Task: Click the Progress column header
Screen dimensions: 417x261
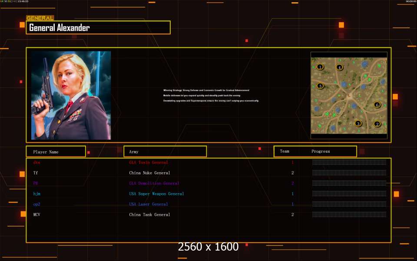Action: pyautogui.click(x=321, y=151)
